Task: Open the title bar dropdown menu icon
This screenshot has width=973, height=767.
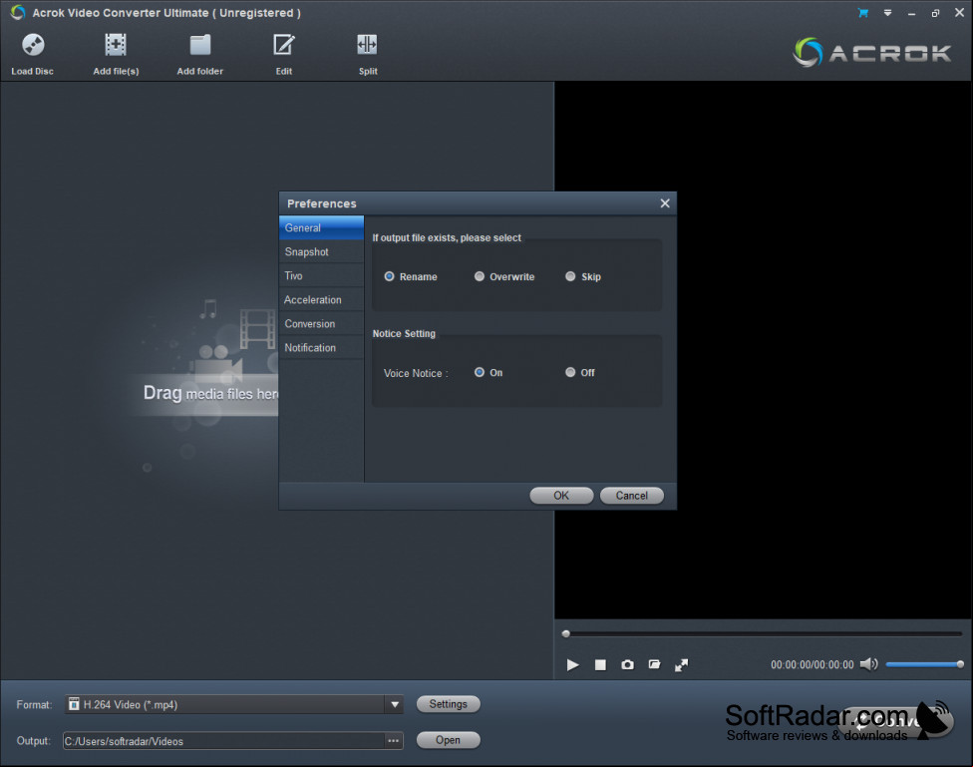Action: [x=887, y=13]
